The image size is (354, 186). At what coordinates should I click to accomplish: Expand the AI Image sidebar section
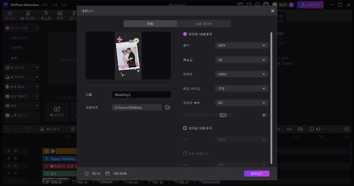(x=22, y=77)
